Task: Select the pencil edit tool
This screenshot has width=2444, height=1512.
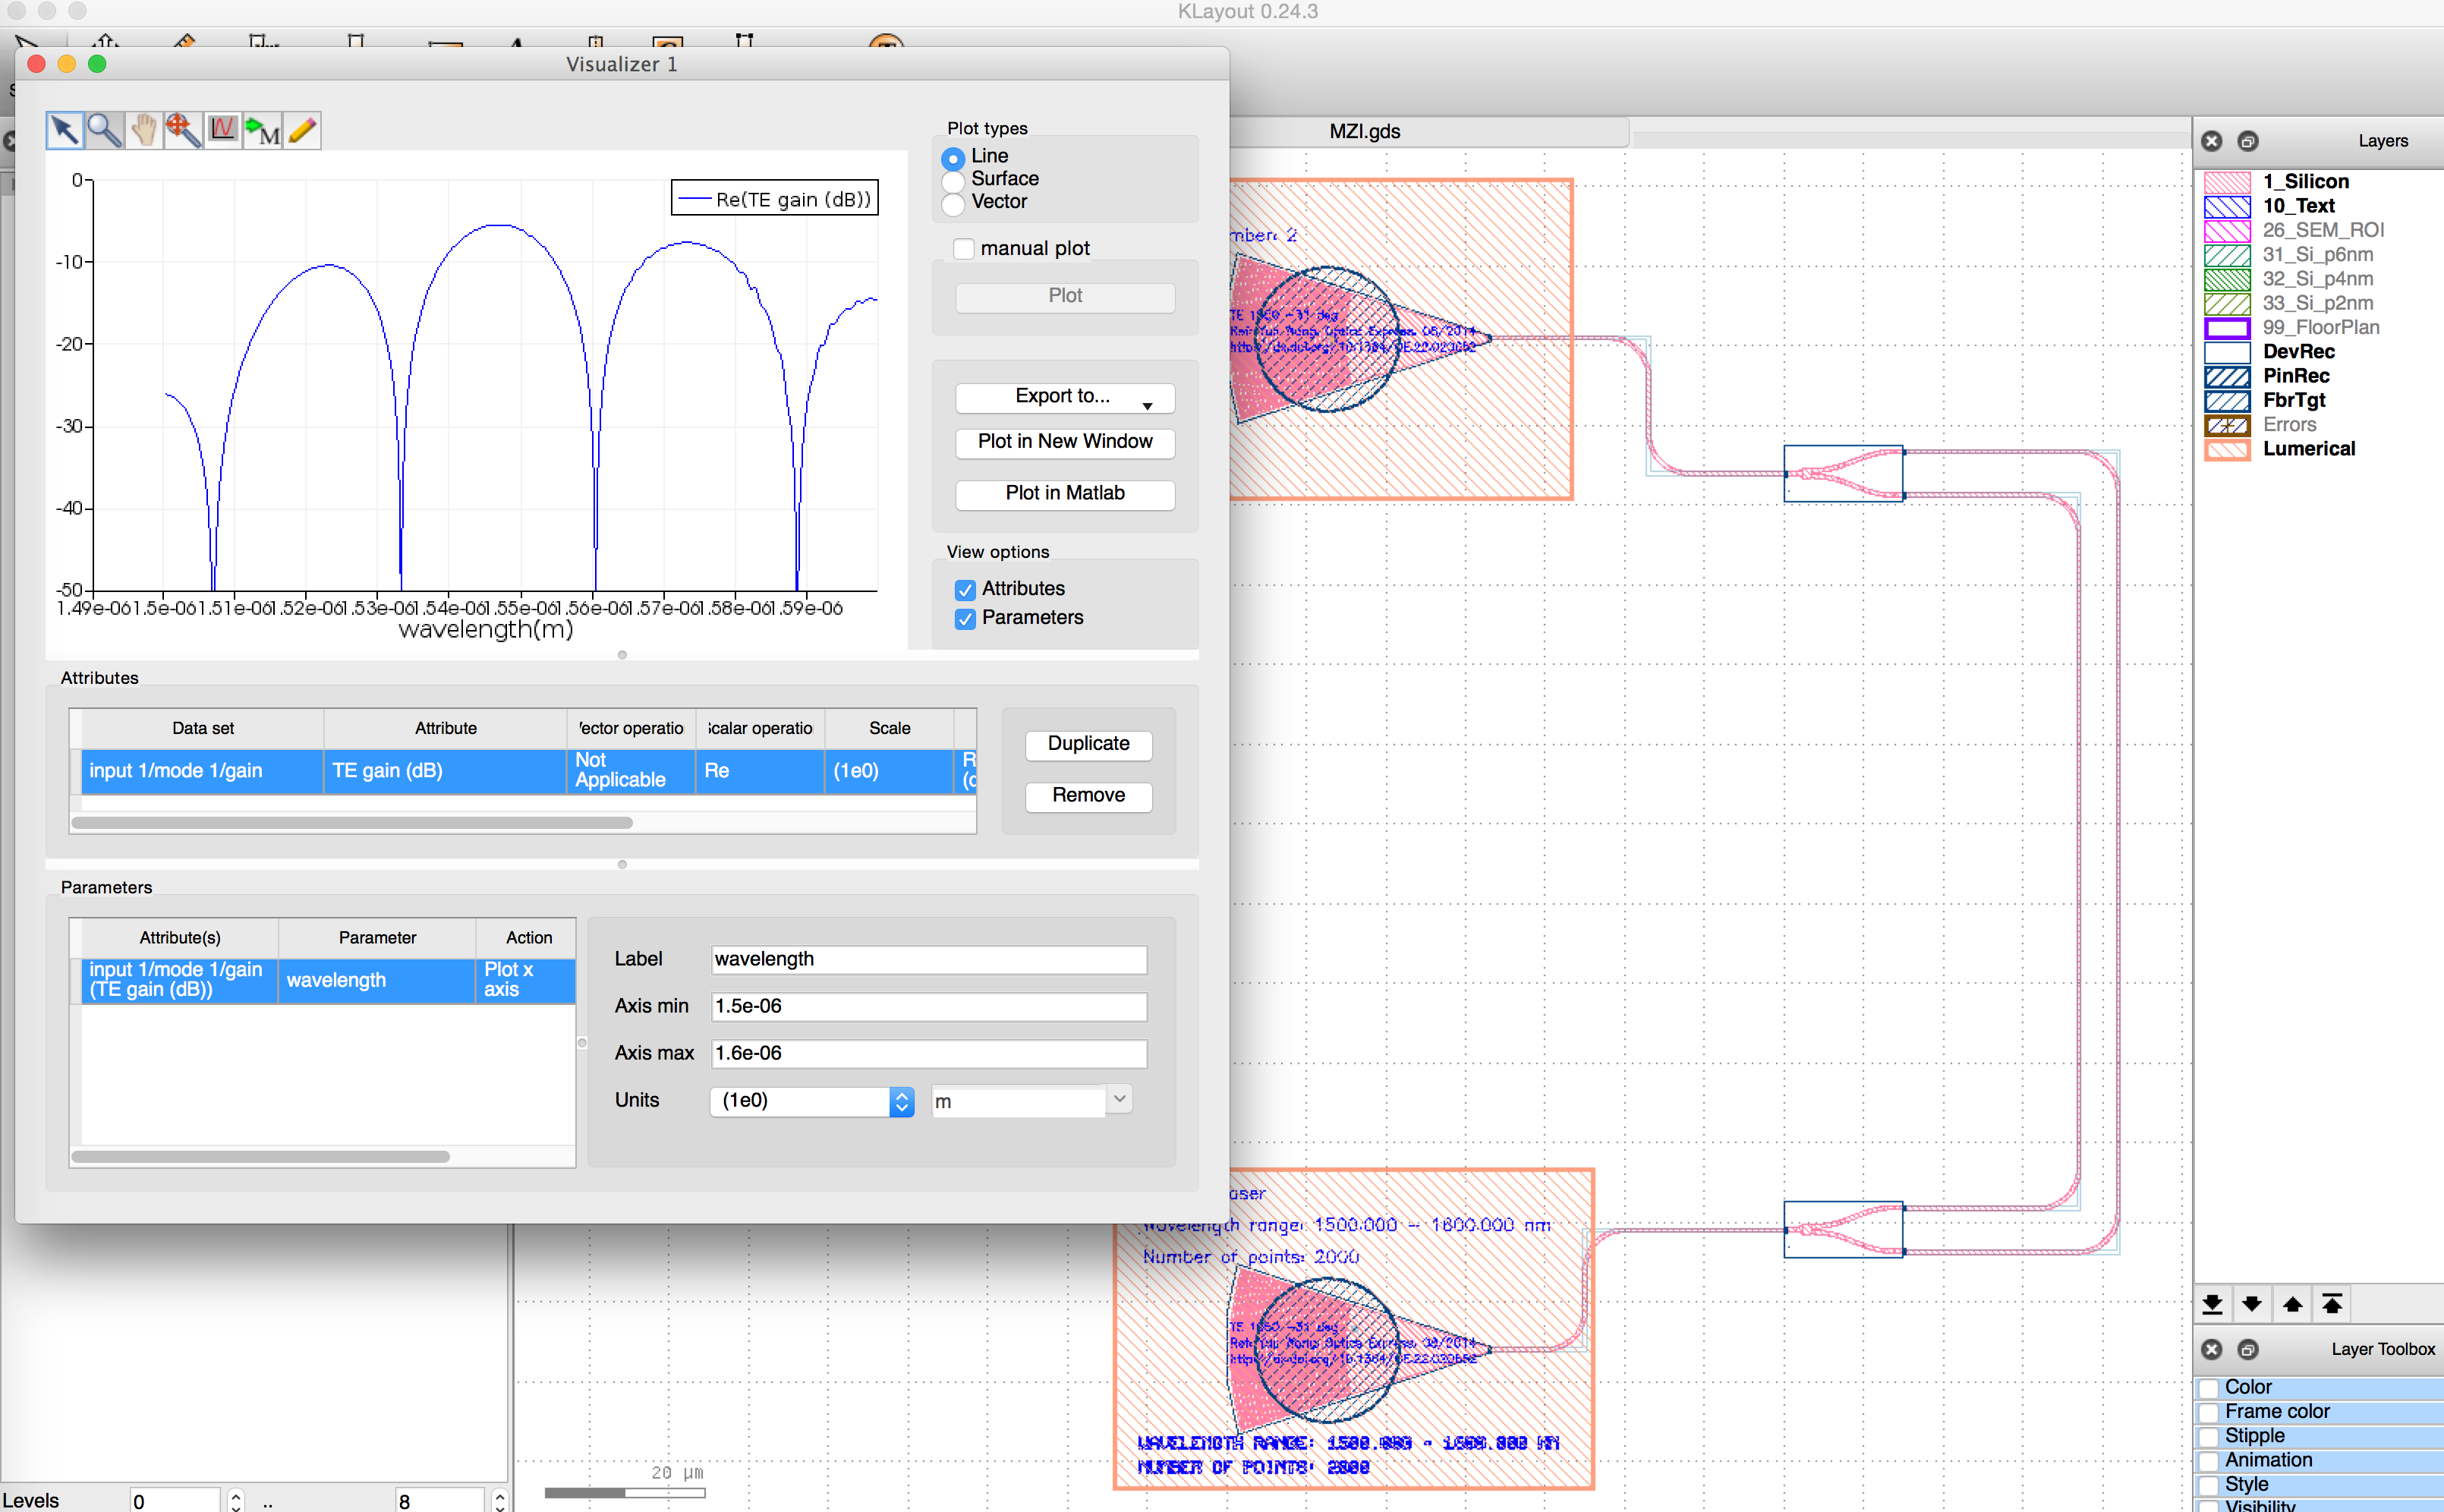Action: [302, 130]
